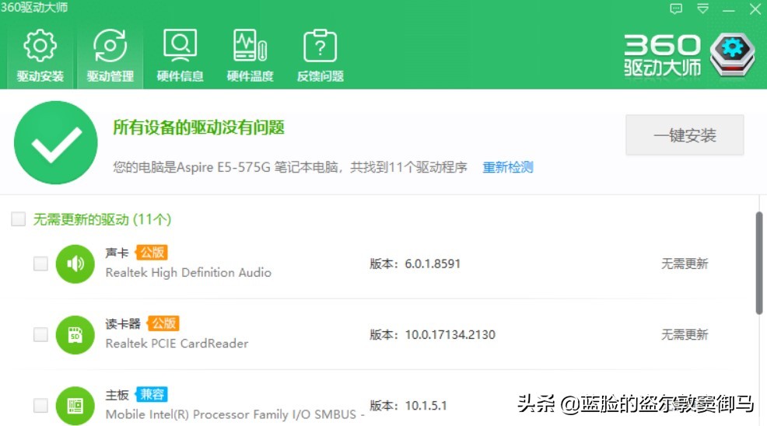This screenshot has height=426, width=767.
Task: Close the 360驱动大师 window
Action: point(755,9)
